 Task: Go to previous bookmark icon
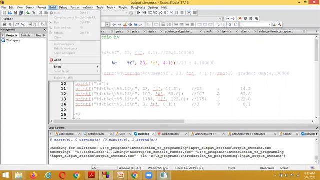(245, 19)
